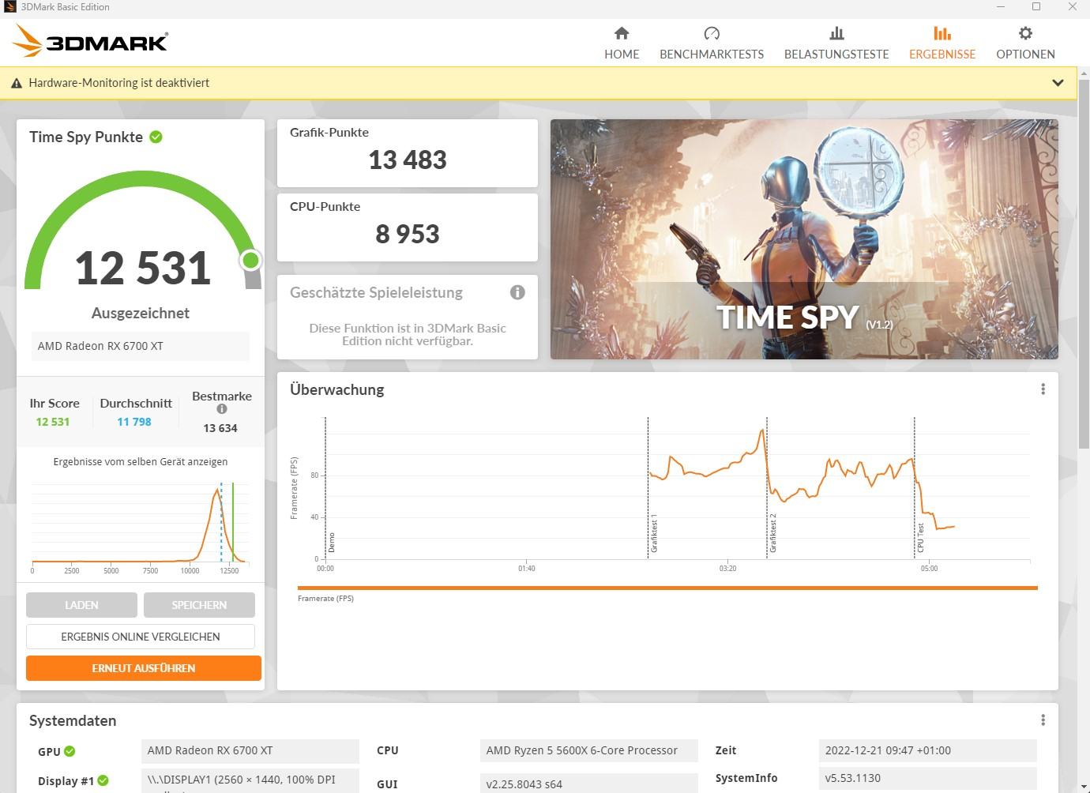
Task: Click the Ihr Score value 12 531
Action: [x=53, y=422]
